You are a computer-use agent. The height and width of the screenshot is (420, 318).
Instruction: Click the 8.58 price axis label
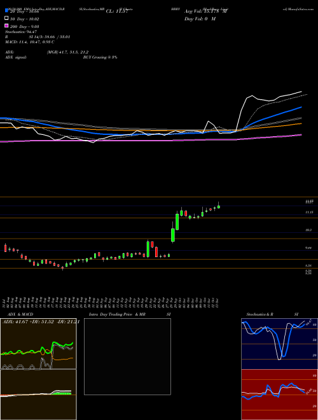pos(308,265)
